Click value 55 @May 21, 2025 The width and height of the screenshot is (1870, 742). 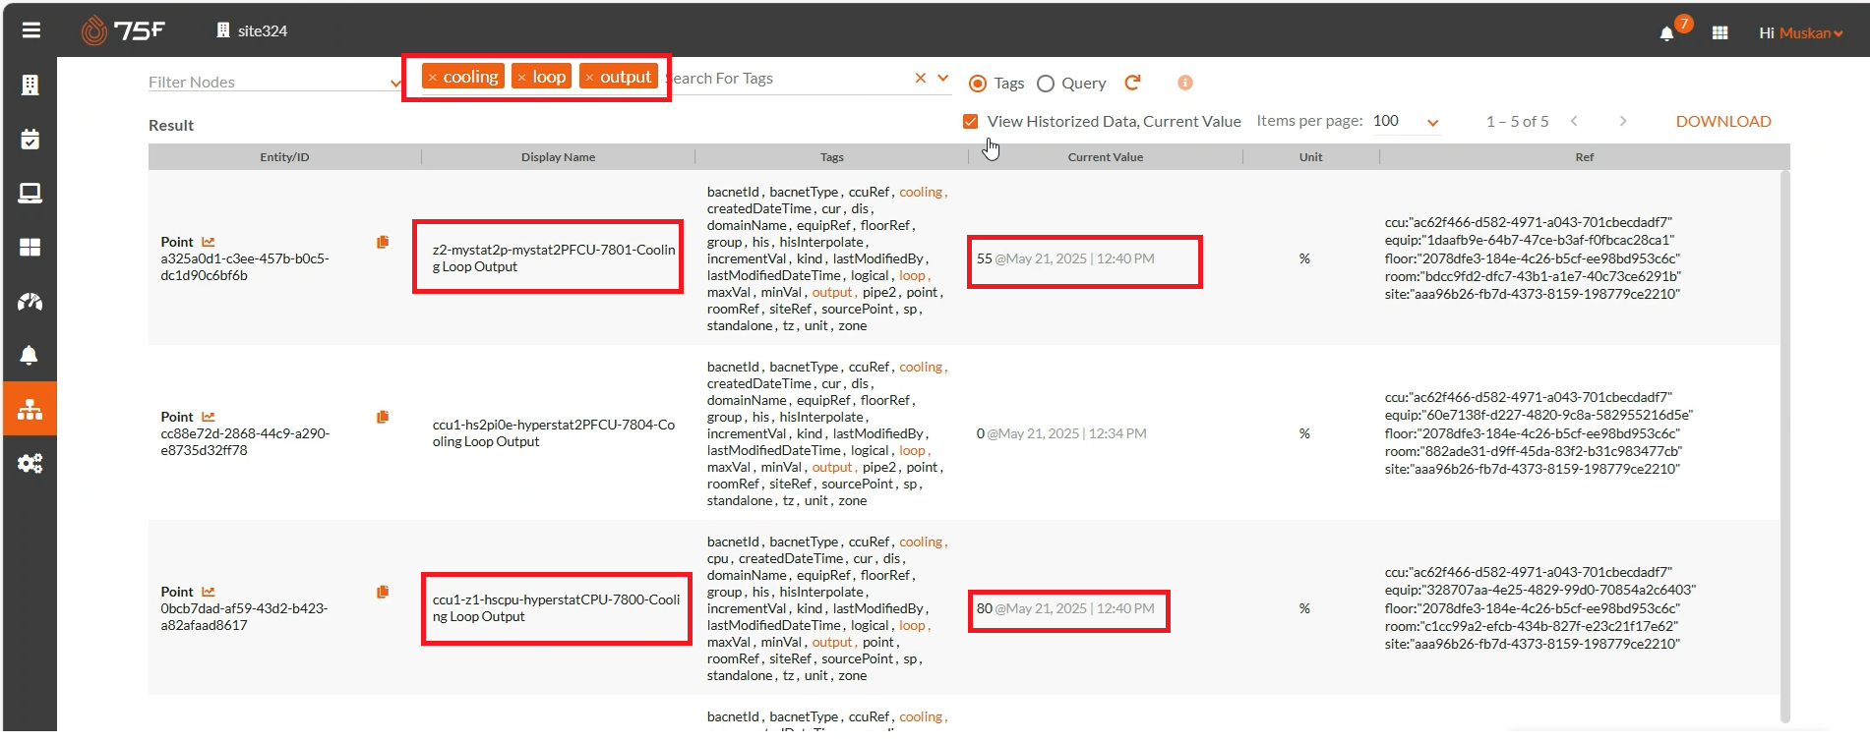point(1065,258)
